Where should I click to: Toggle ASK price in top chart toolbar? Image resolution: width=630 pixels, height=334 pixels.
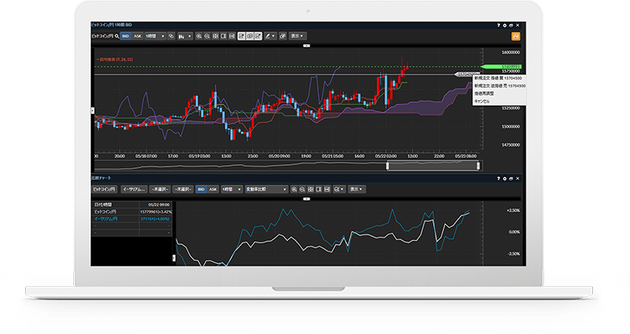tap(137, 36)
